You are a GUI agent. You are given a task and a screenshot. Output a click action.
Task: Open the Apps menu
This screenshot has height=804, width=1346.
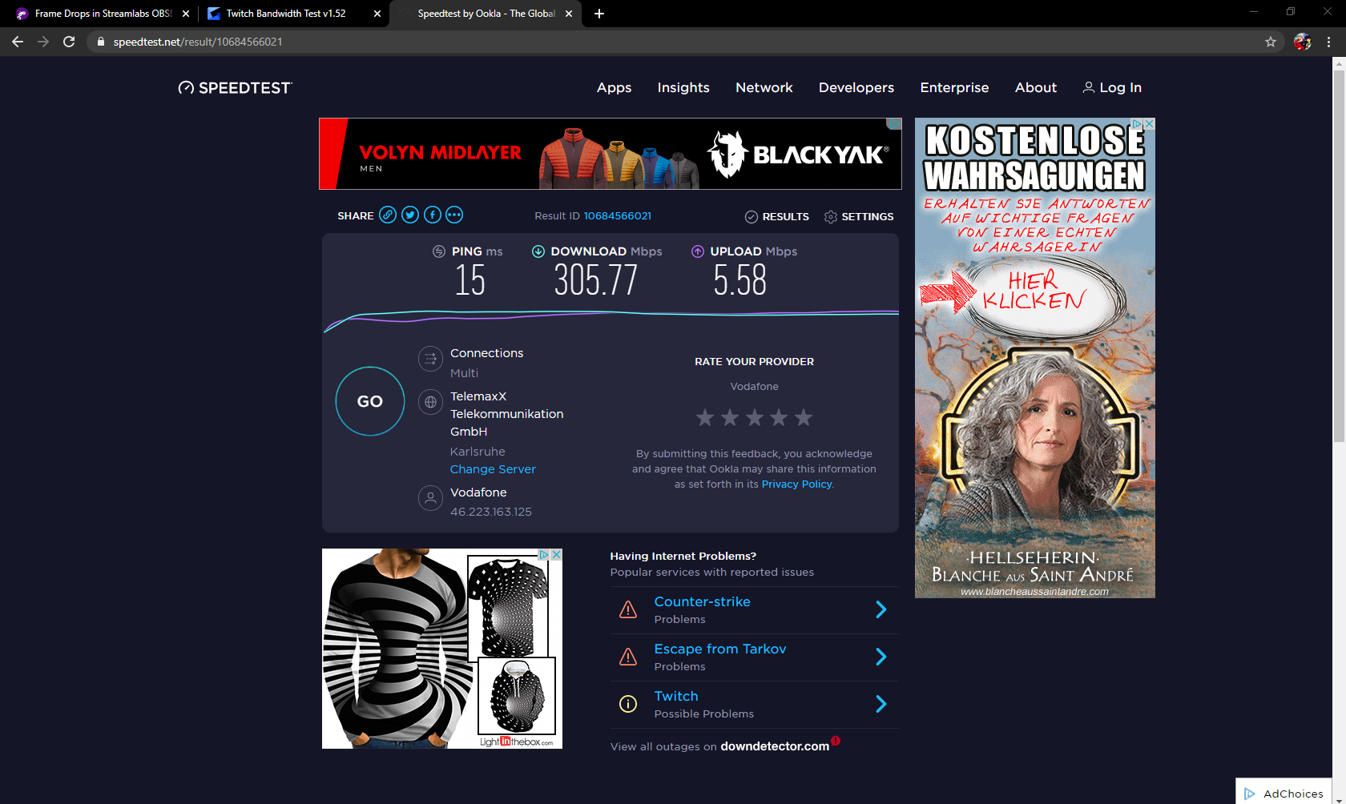pyautogui.click(x=615, y=88)
